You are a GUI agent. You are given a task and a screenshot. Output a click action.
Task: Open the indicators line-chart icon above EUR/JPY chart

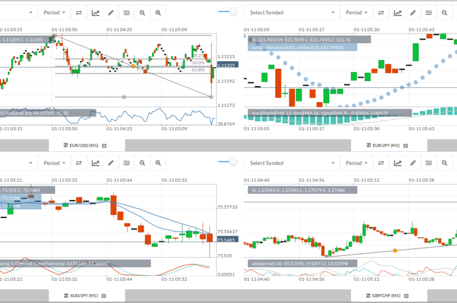[397, 12]
